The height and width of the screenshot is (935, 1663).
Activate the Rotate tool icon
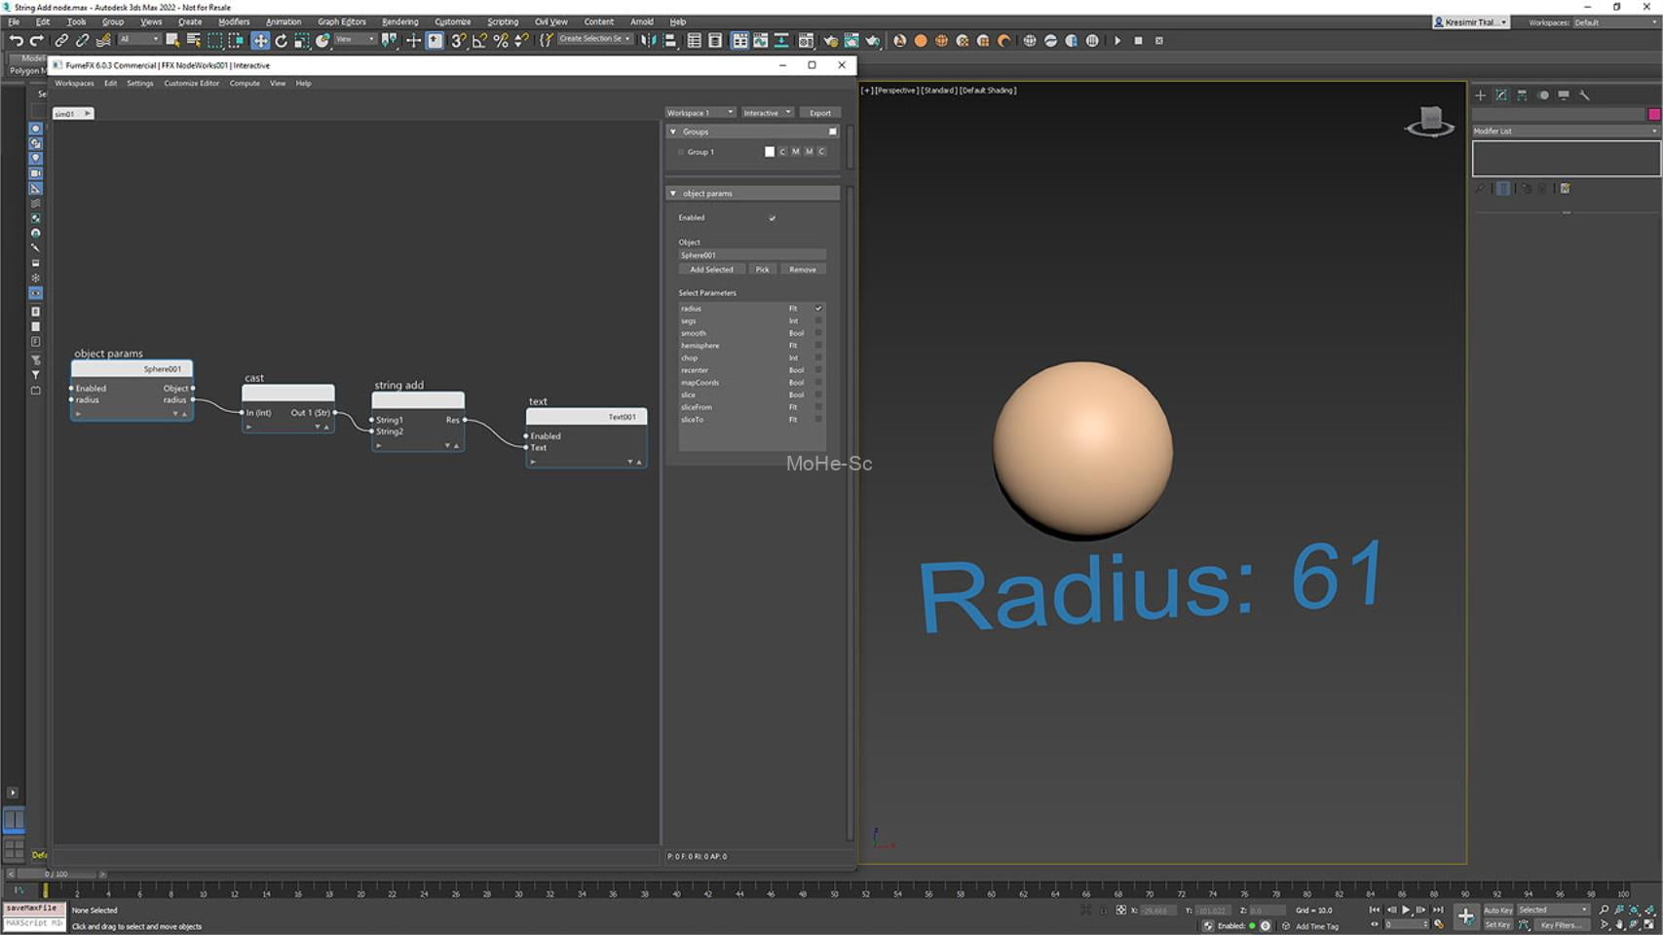click(282, 41)
